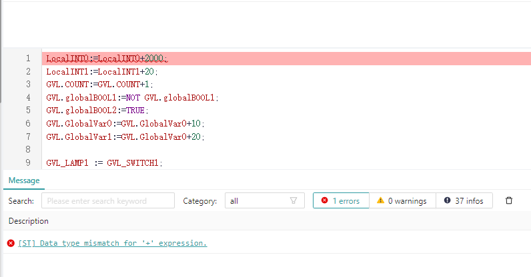
Task: Click the GVL.COUNT assignment on line 3
Action: [x=100, y=85]
